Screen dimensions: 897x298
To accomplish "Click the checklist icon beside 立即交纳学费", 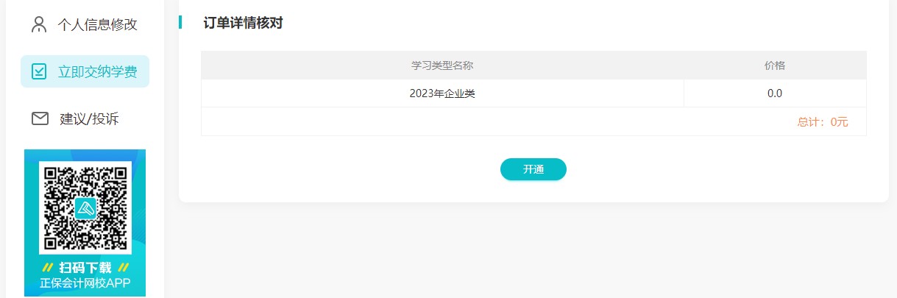I will (39, 71).
